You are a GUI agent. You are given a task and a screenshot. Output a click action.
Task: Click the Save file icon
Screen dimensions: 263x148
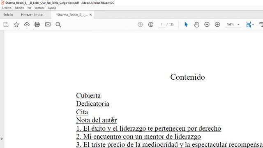click(x=6, y=25)
